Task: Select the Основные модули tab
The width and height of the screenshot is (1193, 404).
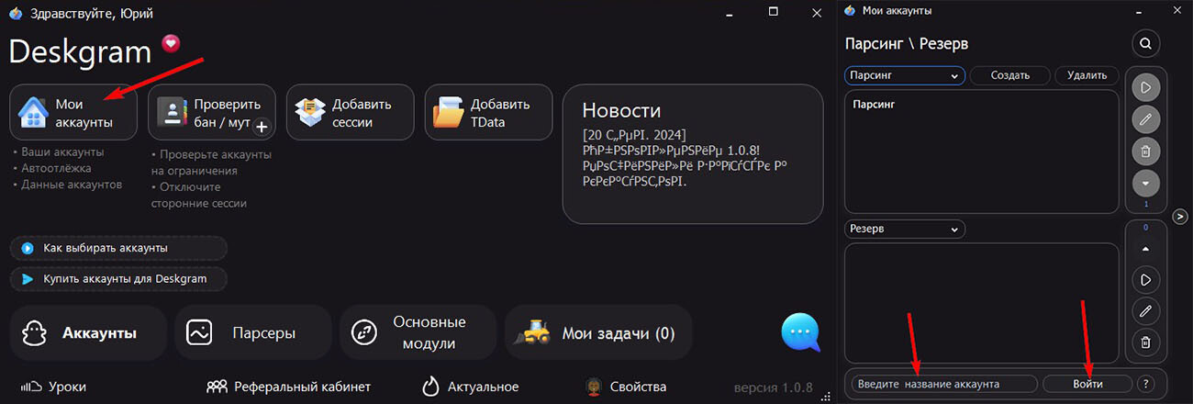Action: (418, 333)
